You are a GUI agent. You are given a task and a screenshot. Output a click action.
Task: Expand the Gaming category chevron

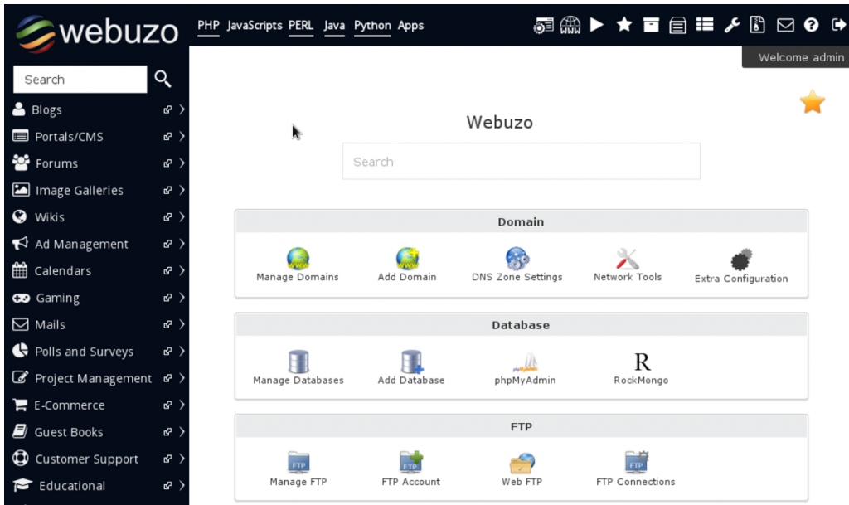point(182,297)
